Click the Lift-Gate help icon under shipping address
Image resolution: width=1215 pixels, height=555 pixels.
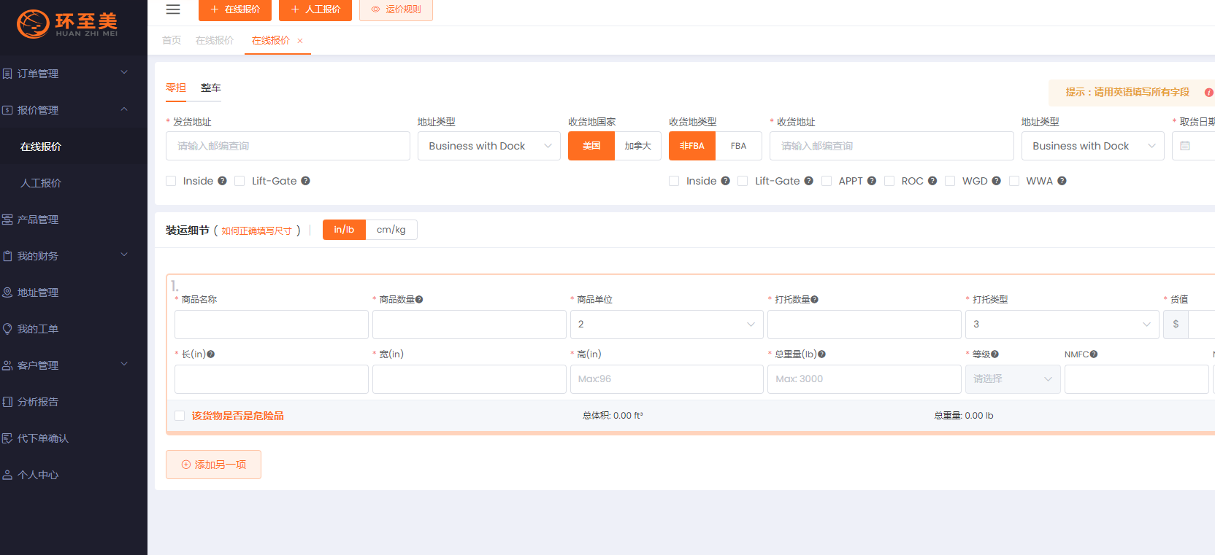305,181
